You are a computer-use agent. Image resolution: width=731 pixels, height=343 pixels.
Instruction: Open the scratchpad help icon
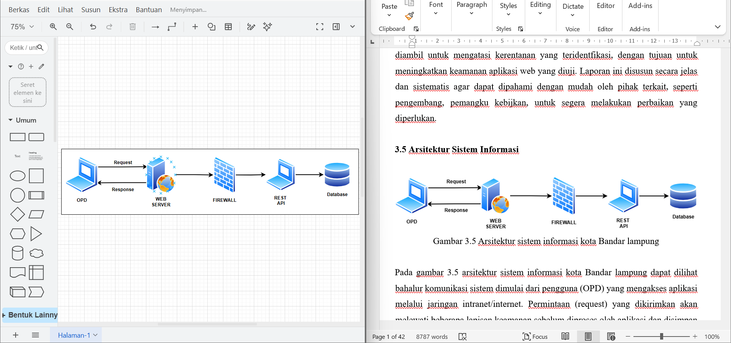21,66
